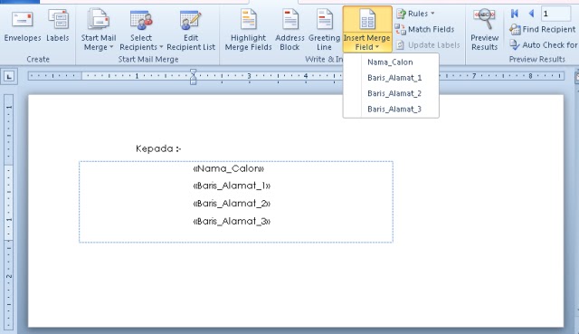Screen dimensions: 579x334
Task: Insert a Greeting Line
Action: [x=324, y=31]
